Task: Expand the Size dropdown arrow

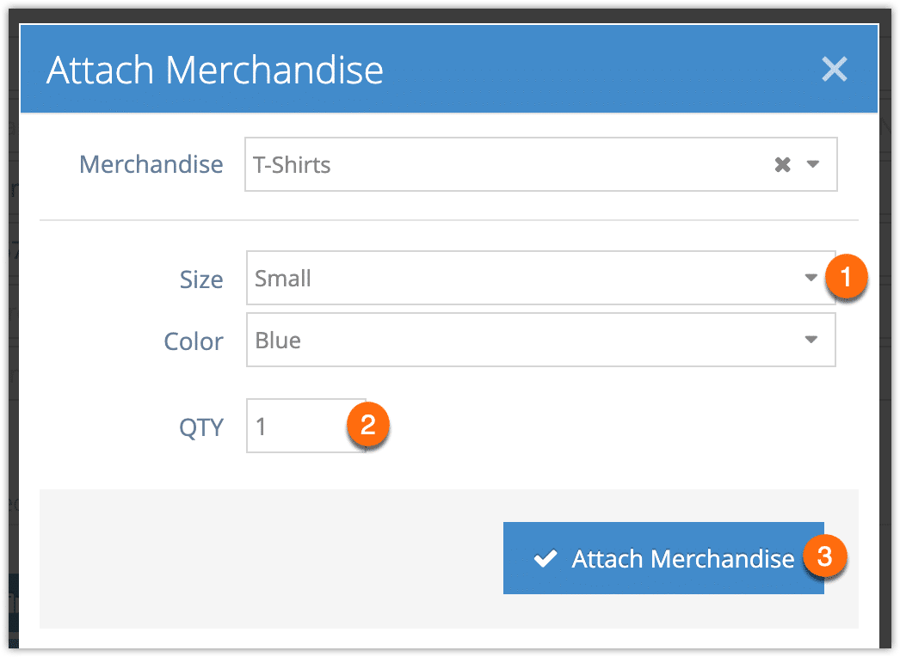Action: [811, 278]
